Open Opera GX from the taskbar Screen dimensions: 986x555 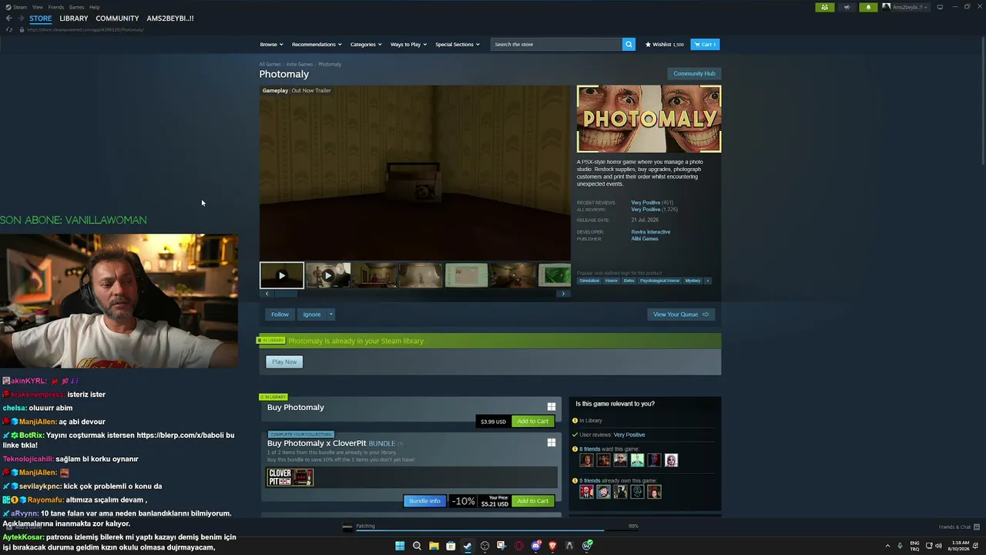point(518,546)
